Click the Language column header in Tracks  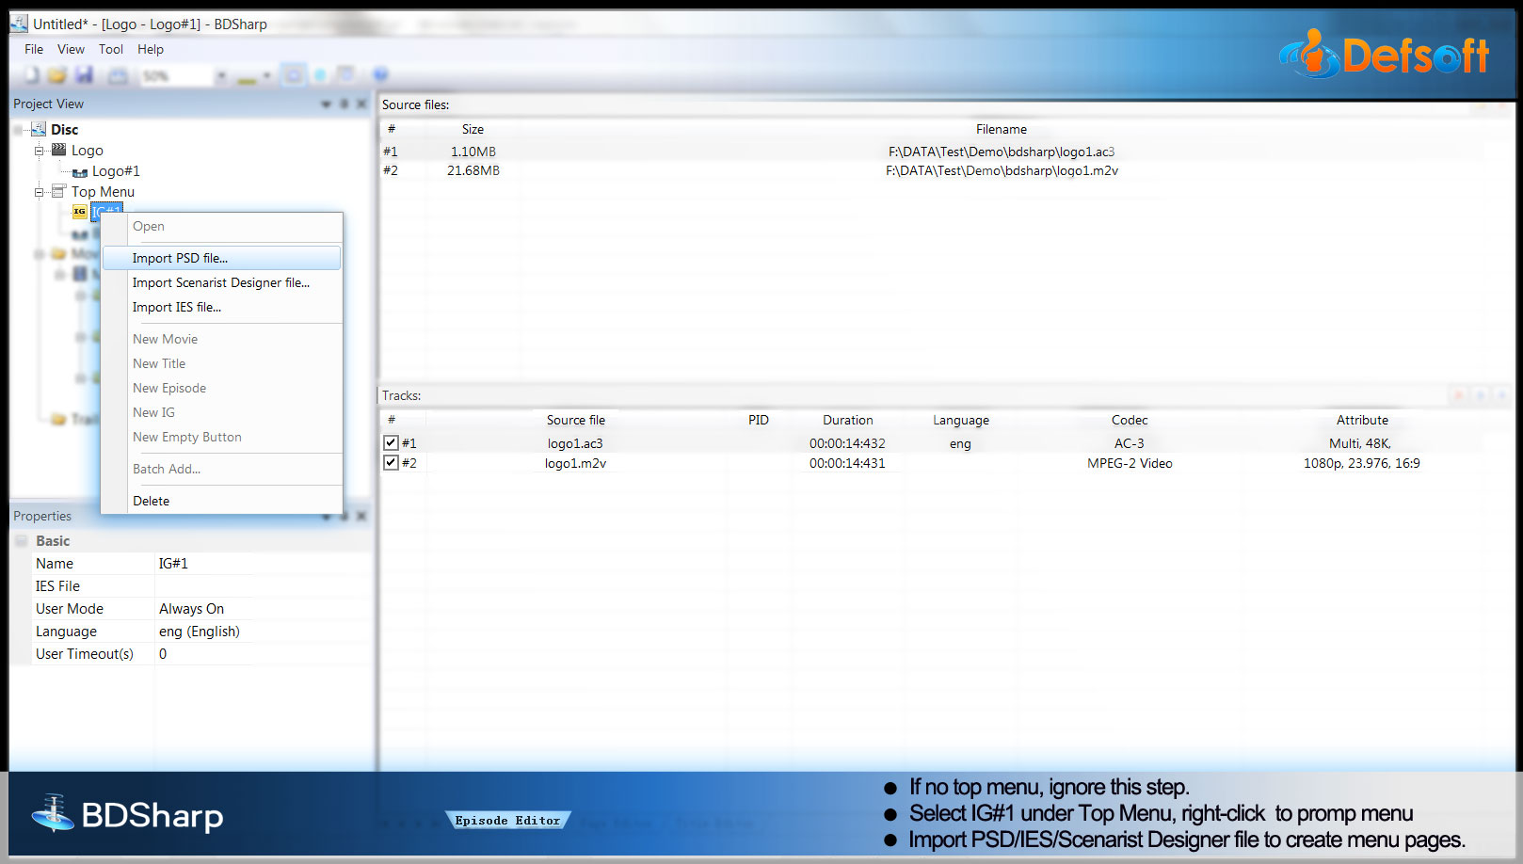tap(961, 420)
